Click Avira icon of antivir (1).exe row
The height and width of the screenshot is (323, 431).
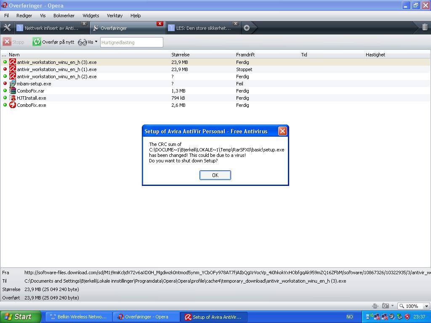pyautogui.click(x=13, y=69)
